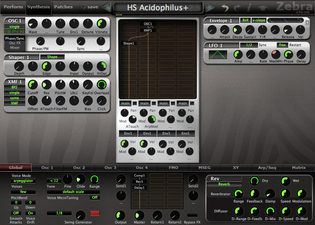Screen dimensions: 315x225
Task: Select Osc FX page in OSC 1
Action: [x=15, y=43]
